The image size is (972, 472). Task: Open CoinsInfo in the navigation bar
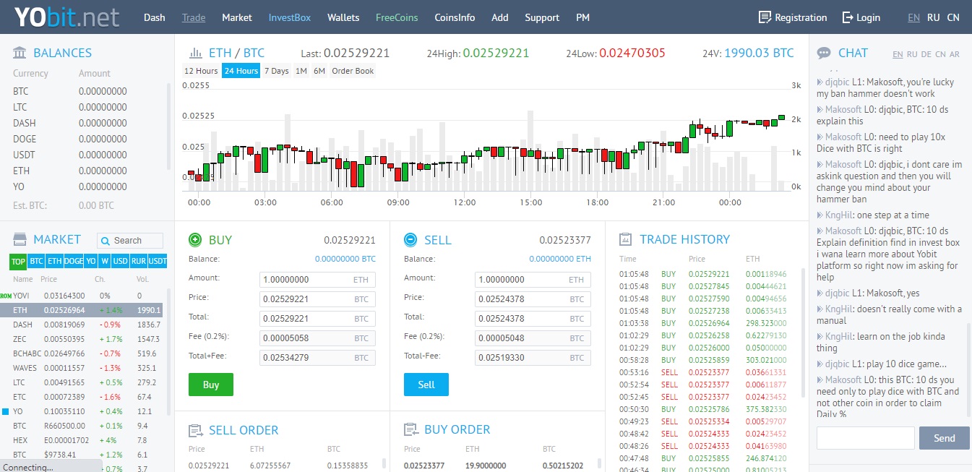coord(455,17)
